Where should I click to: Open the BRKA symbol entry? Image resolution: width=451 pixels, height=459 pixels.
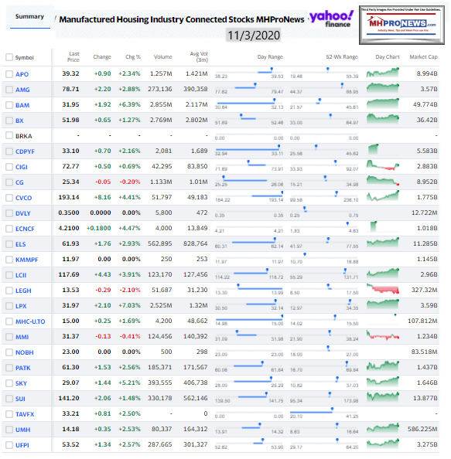pos(23,136)
